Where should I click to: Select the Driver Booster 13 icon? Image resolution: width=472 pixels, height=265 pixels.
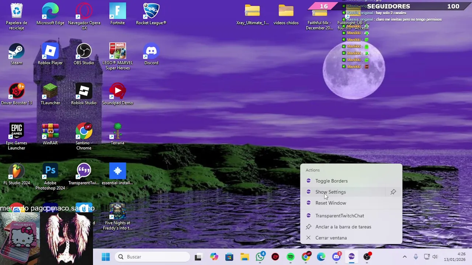tap(17, 95)
